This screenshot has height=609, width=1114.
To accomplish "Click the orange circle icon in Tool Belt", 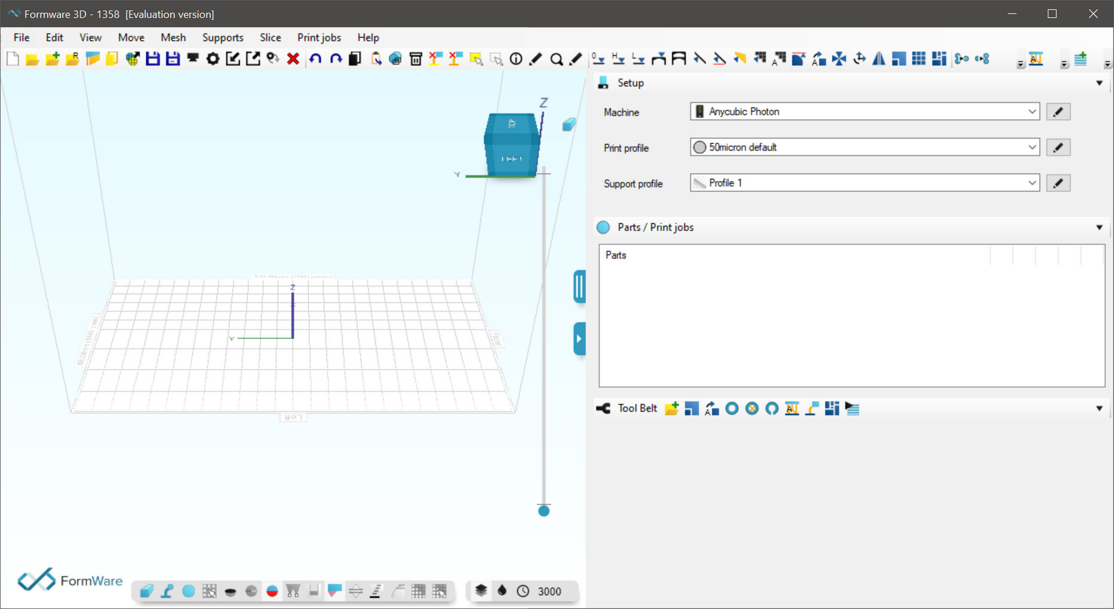I will tap(752, 408).
